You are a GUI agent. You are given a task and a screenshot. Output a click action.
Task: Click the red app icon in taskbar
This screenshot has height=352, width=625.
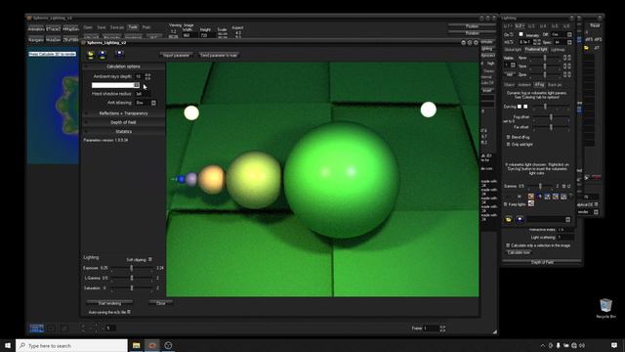152,345
